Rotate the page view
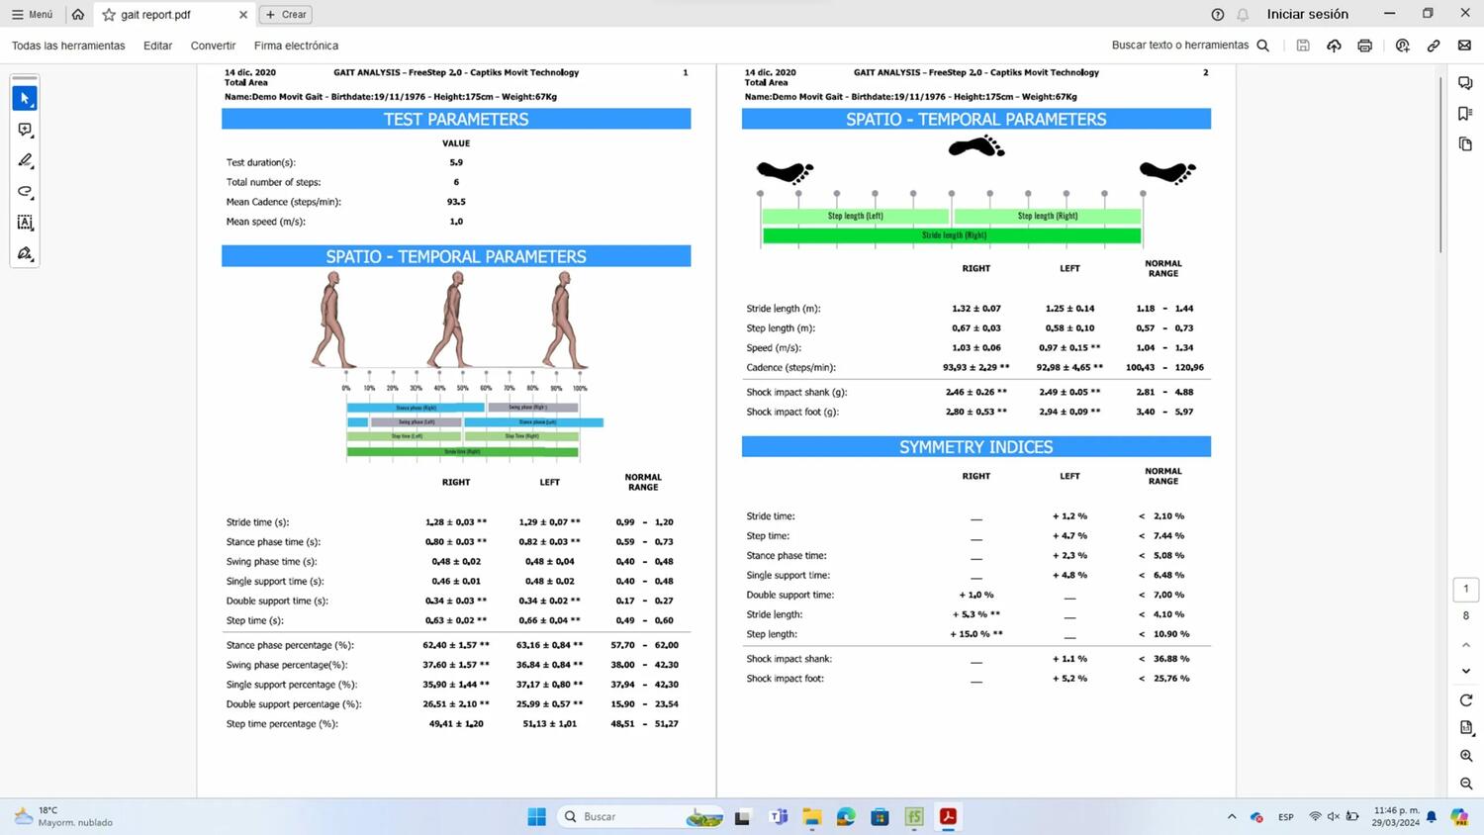The height and width of the screenshot is (835, 1484). pos(1465,700)
